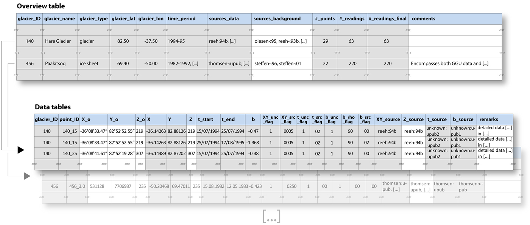The image size is (530, 225).
Task: Select the faded point ID cell 456_3.0
Action: point(78,186)
